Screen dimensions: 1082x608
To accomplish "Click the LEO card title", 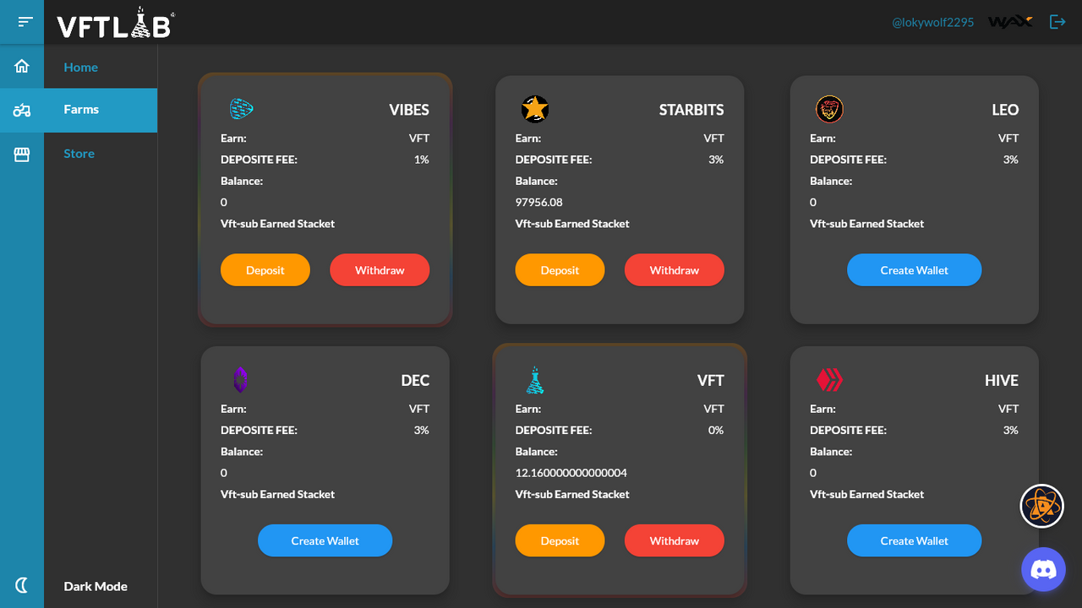I will 1005,110.
